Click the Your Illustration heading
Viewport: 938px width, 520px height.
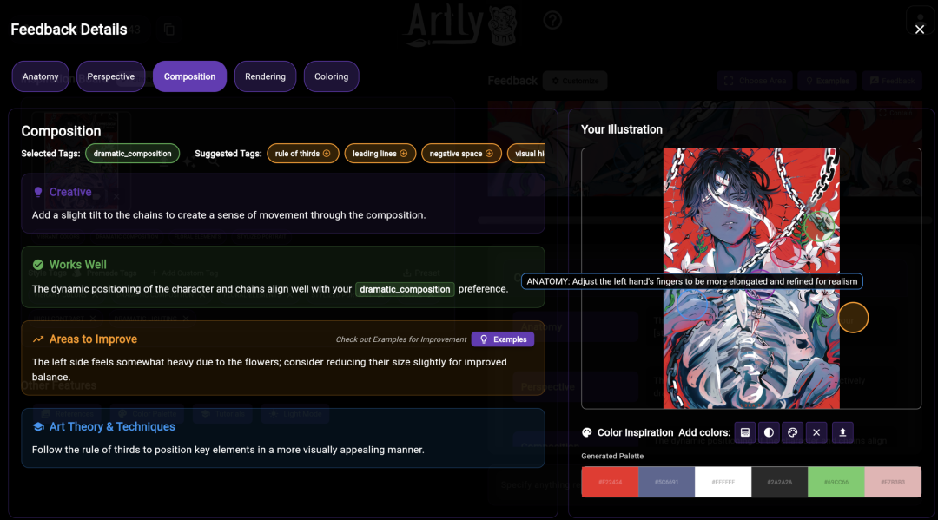(x=622, y=129)
